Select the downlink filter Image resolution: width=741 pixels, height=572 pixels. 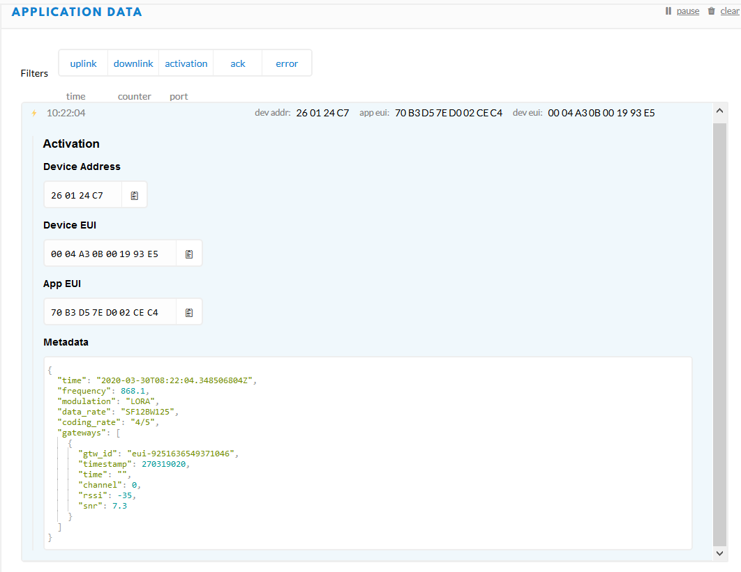[x=133, y=63]
